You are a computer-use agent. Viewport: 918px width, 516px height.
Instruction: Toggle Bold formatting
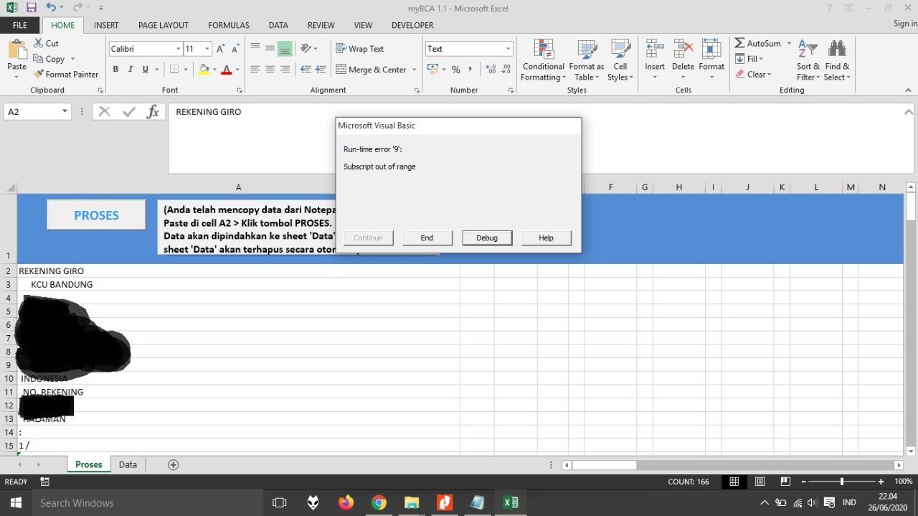point(115,70)
